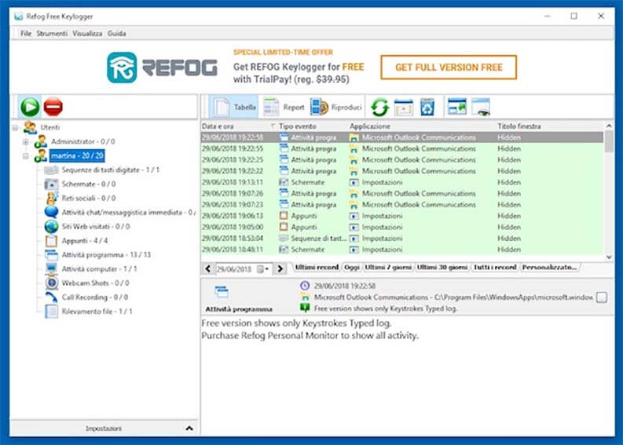623x445 pixels.
Task: Switch to Personalizzato tab
Action: click(549, 267)
